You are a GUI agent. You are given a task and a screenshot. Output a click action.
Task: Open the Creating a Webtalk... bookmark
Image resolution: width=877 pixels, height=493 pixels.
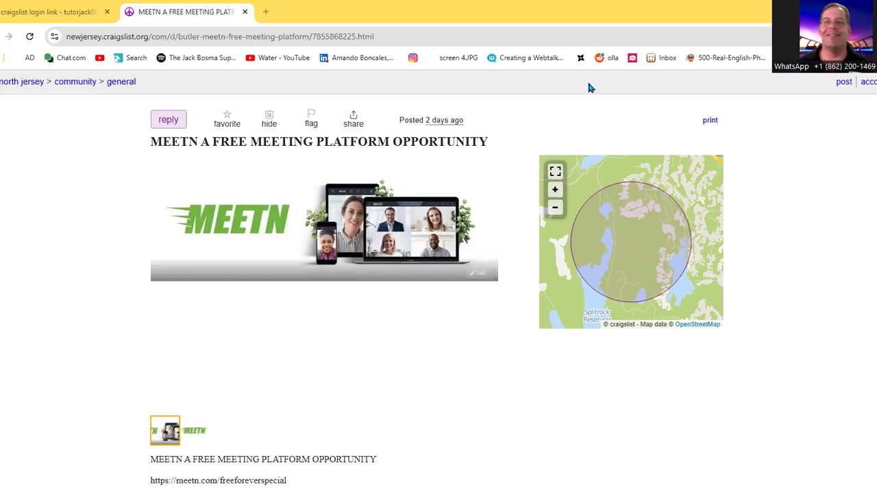(x=526, y=58)
